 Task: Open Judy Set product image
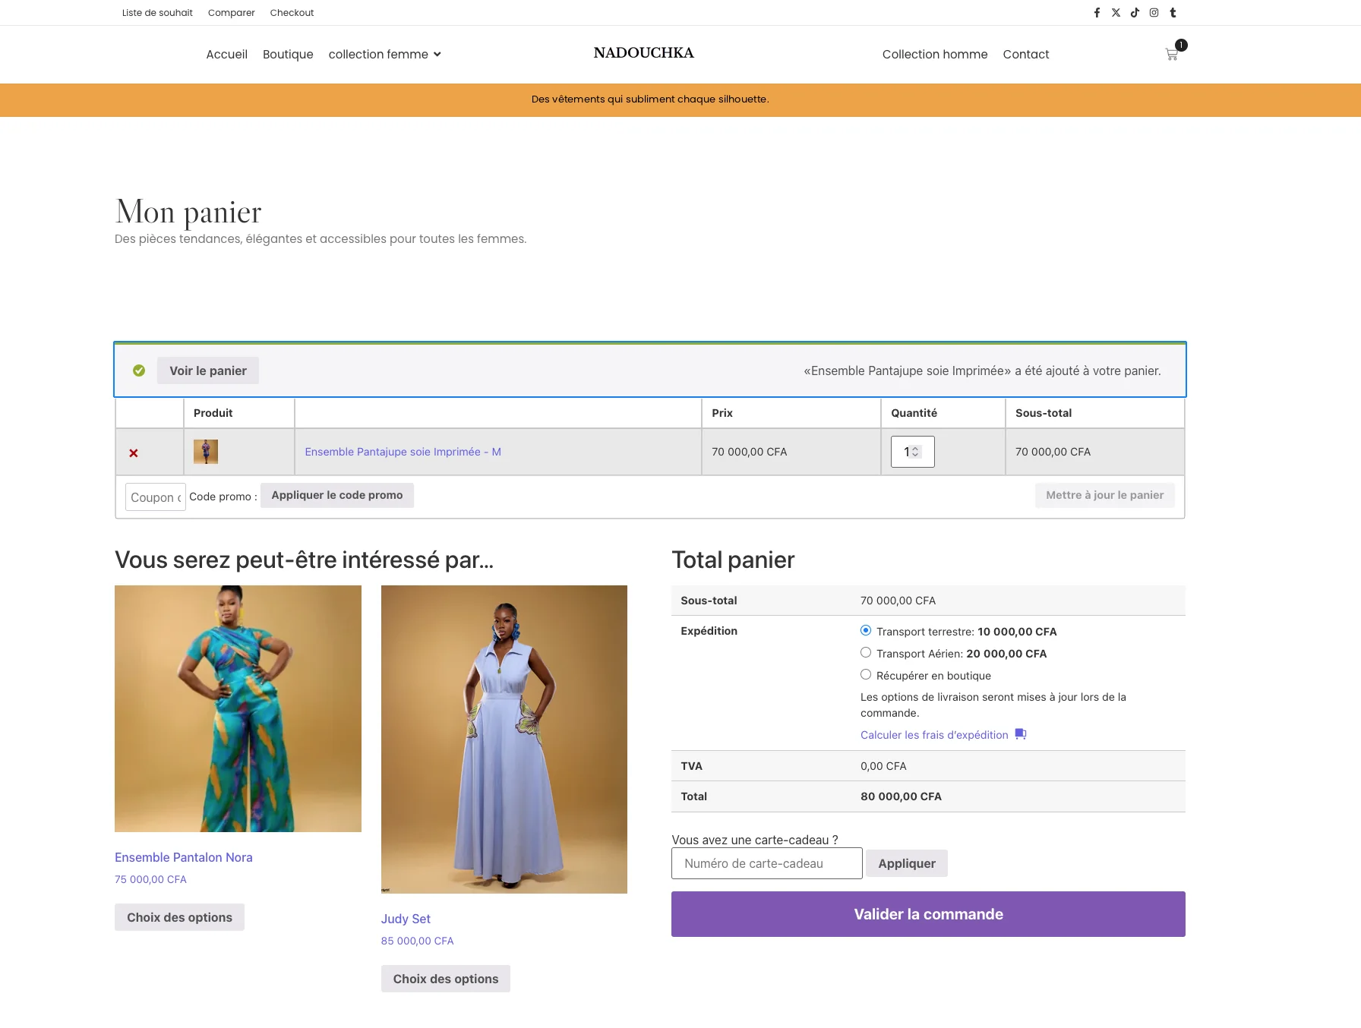[504, 739]
